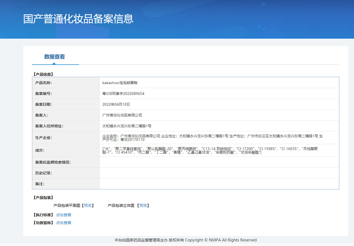The width and height of the screenshot is (354, 246).
Task: Click the 【产品信息】 section heading
Action: tap(43, 74)
